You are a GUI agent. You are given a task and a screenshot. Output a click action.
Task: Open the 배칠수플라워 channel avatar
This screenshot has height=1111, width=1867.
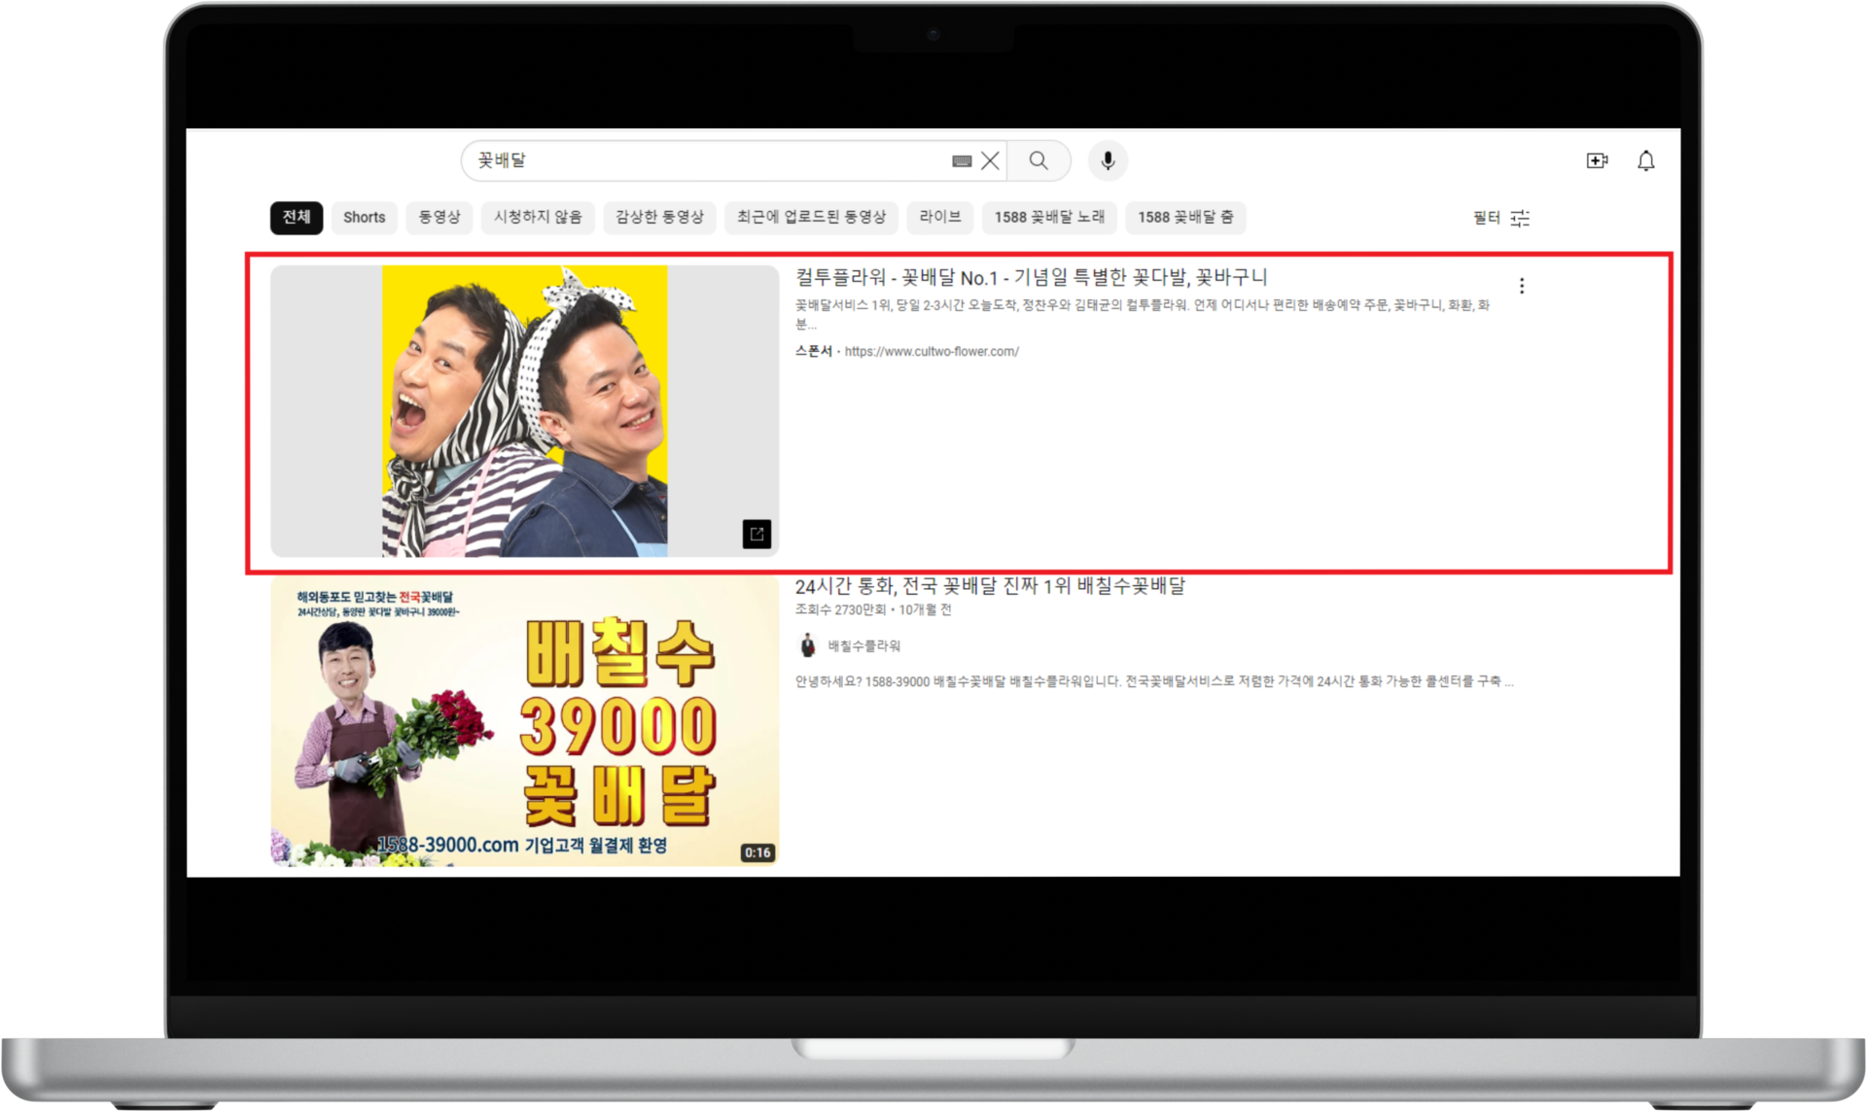807,645
